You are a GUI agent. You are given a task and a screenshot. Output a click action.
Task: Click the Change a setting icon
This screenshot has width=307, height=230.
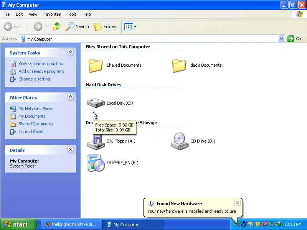[x=13, y=79]
